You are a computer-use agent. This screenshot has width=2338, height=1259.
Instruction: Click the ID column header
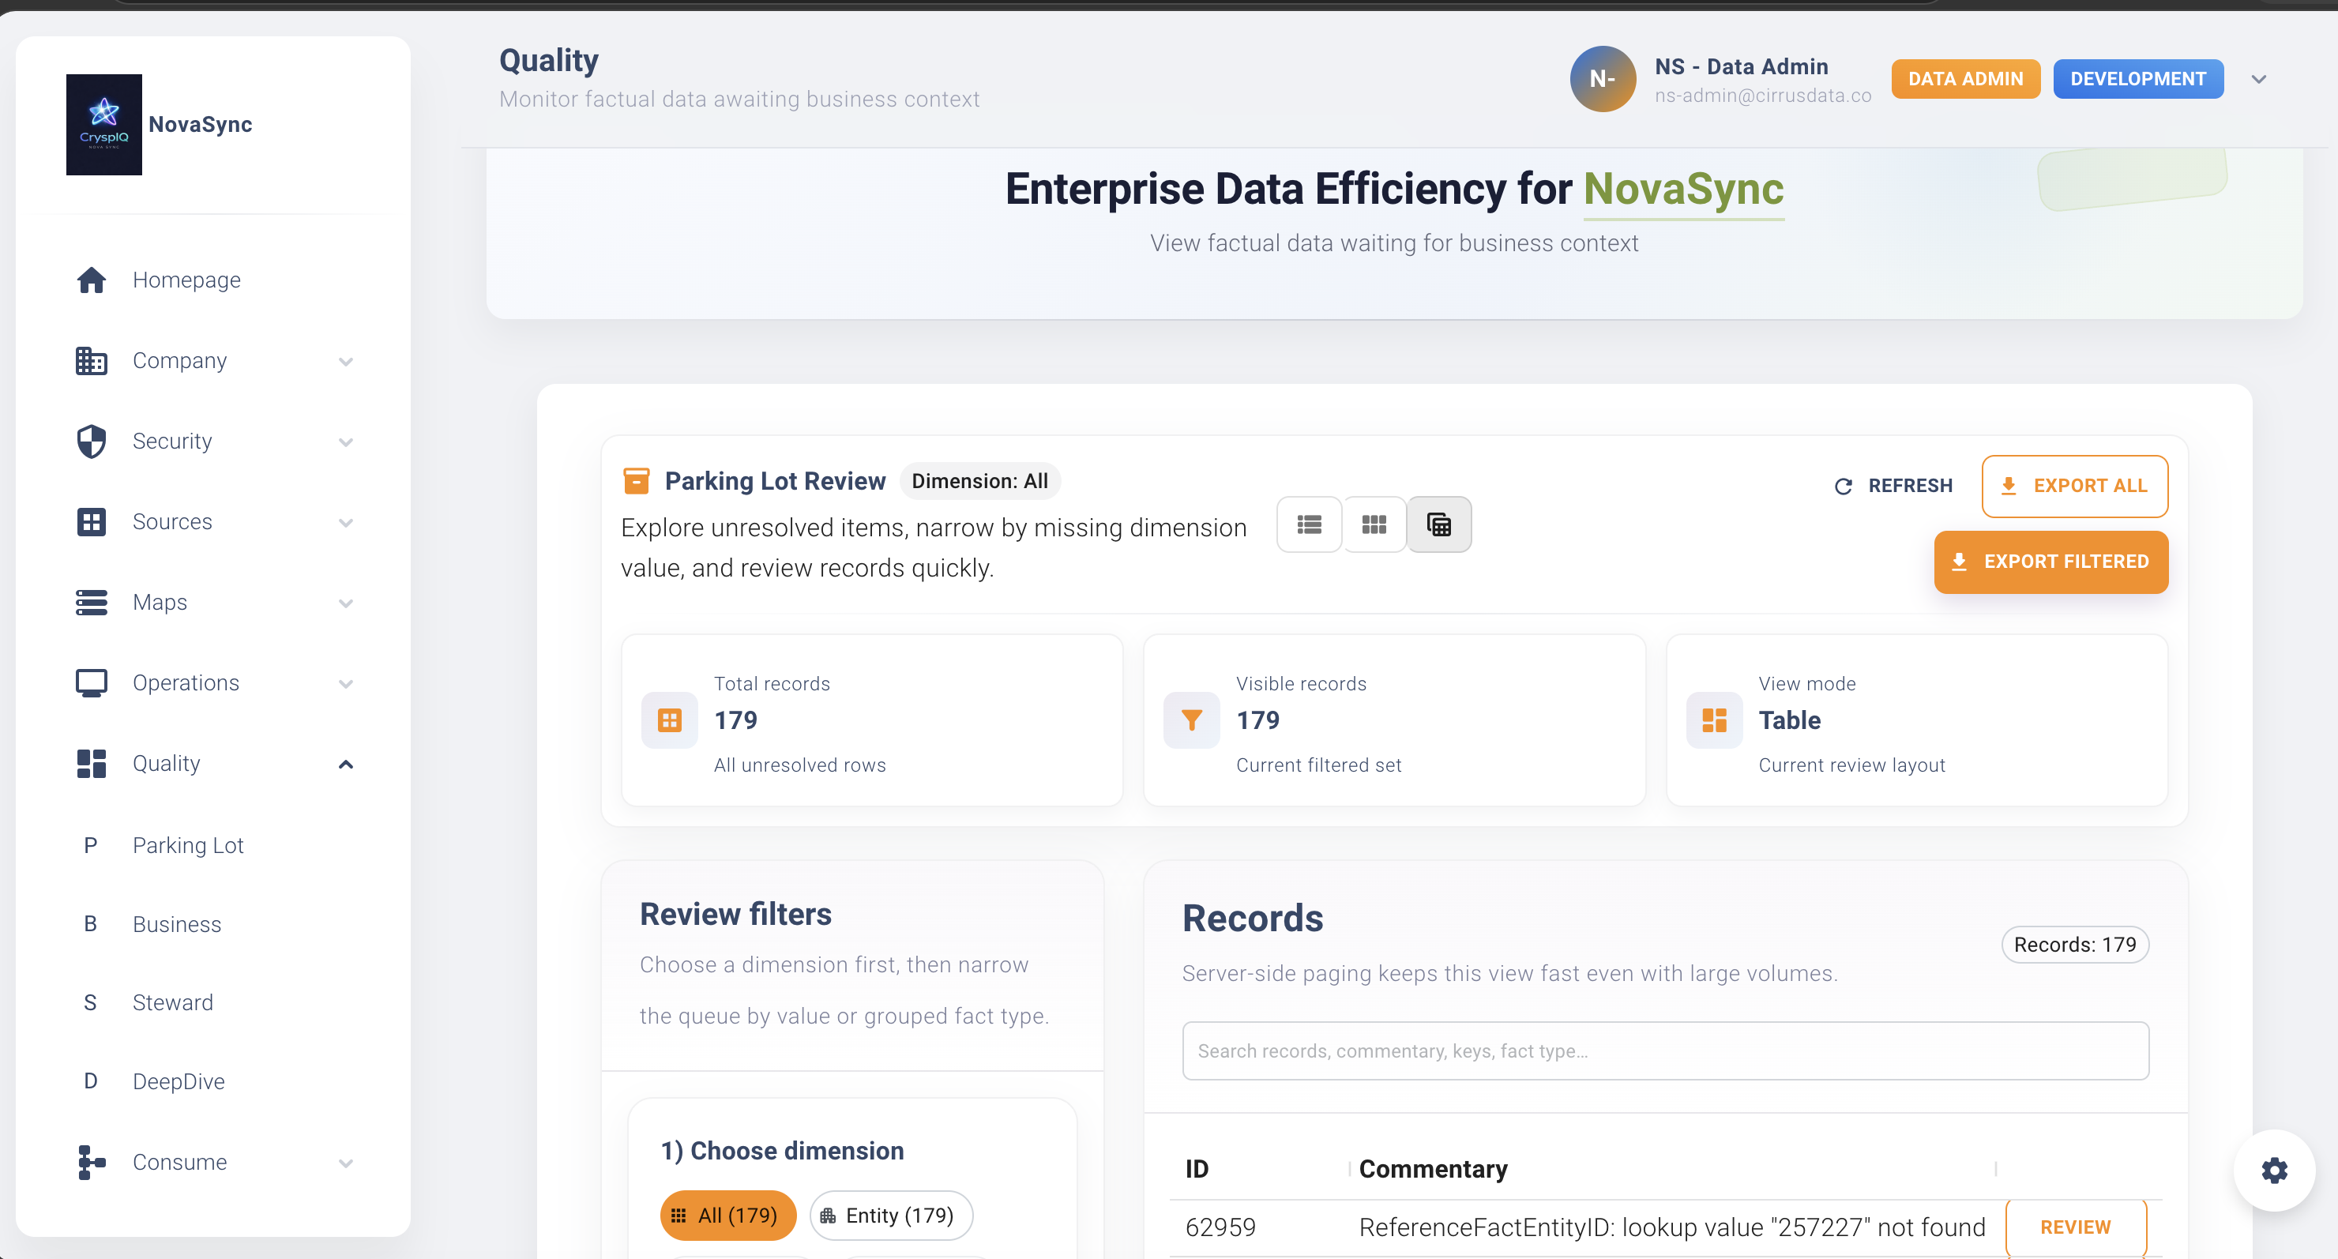pos(1197,1170)
